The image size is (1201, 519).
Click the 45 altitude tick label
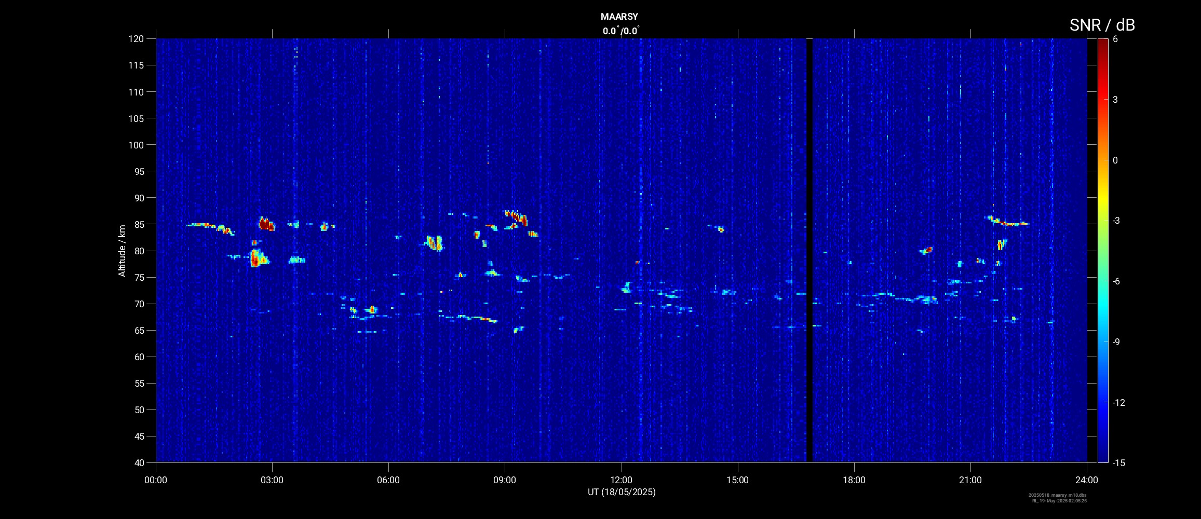pos(138,436)
